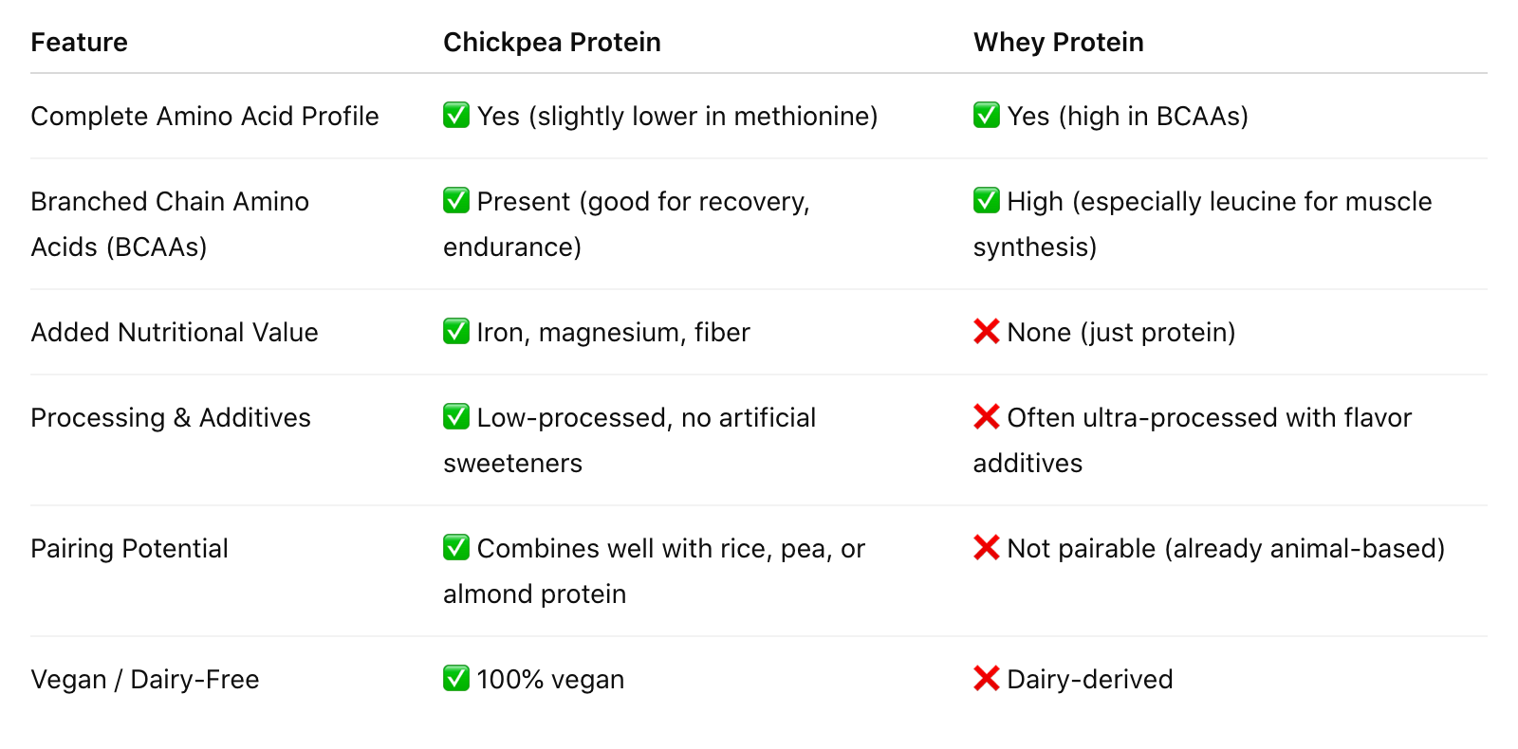
Task: Click green check next to high in BCAAs
Action: point(987,116)
